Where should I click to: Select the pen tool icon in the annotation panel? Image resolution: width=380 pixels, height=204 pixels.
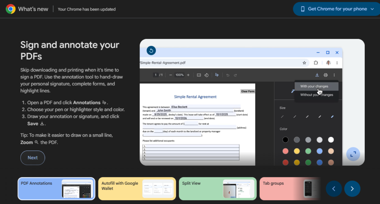pyautogui.click(x=293, y=91)
